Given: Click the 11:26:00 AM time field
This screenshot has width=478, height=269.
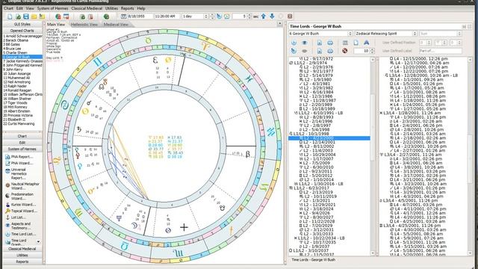Looking at the screenshot, I should [167, 16].
